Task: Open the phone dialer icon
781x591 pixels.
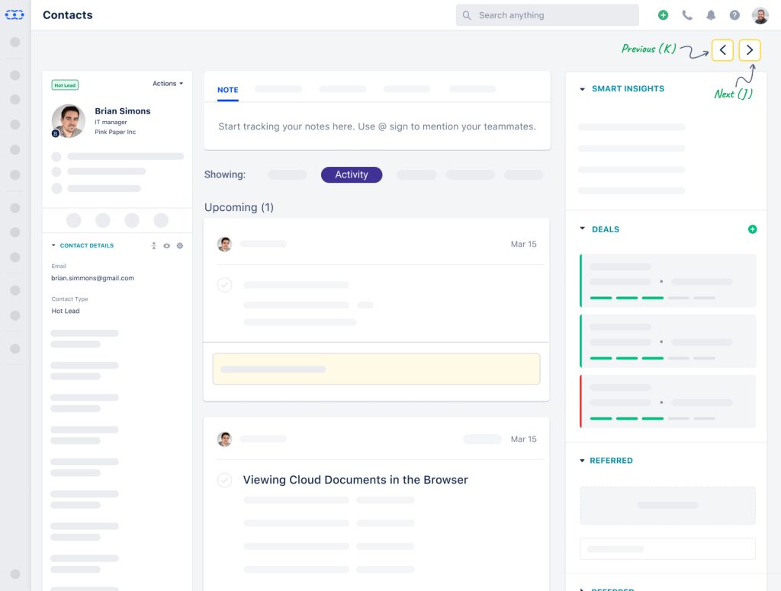Action: click(687, 15)
